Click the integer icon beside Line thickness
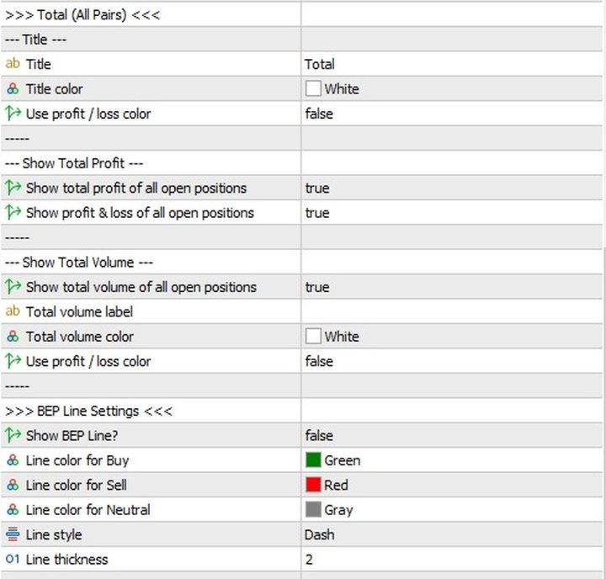 pos(13,560)
